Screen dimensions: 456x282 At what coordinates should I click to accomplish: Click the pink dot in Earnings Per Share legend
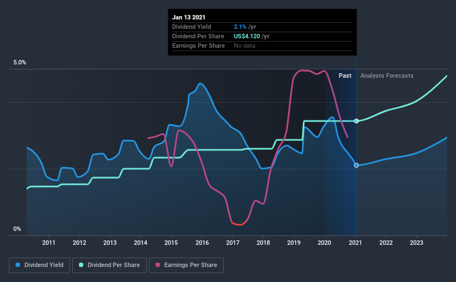pyautogui.click(x=158, y=265)
